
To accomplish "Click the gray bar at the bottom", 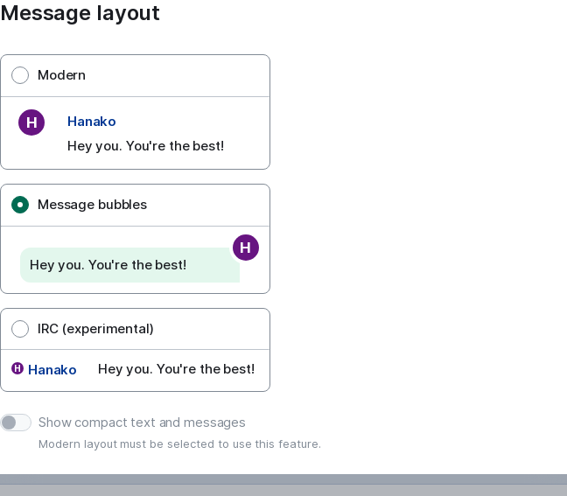I will click(x=283, y=486).
